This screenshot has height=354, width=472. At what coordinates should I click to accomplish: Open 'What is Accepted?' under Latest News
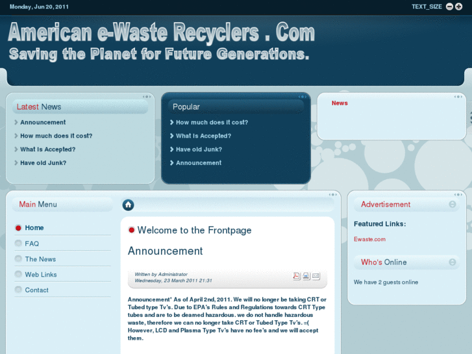click(x=47, y=149)
